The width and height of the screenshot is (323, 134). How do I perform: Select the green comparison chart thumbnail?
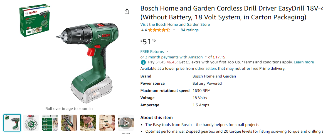click(x=50, y=123)
